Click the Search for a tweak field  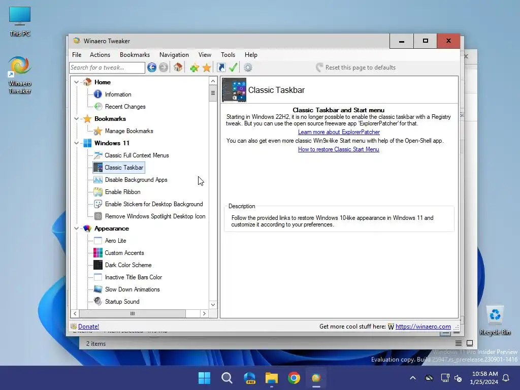pyautogui.click(x=107, y=68)
